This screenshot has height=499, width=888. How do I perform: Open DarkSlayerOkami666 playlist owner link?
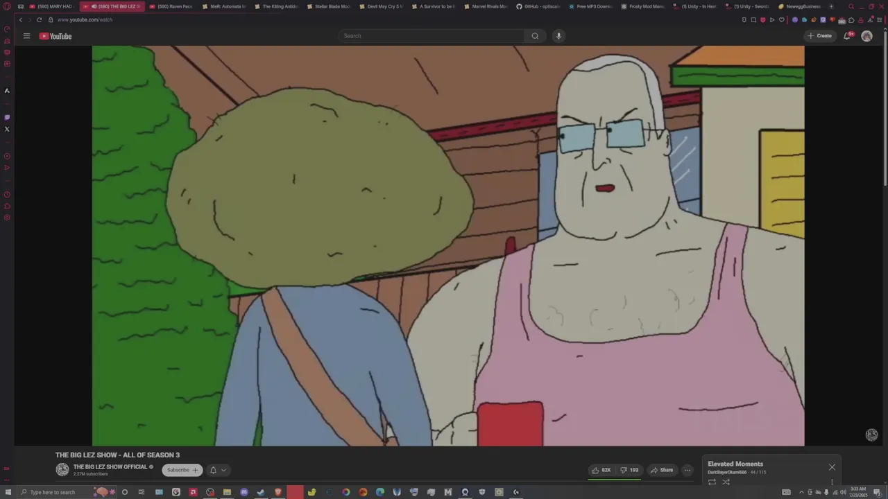pyautogui.click(x=727, y=473)
